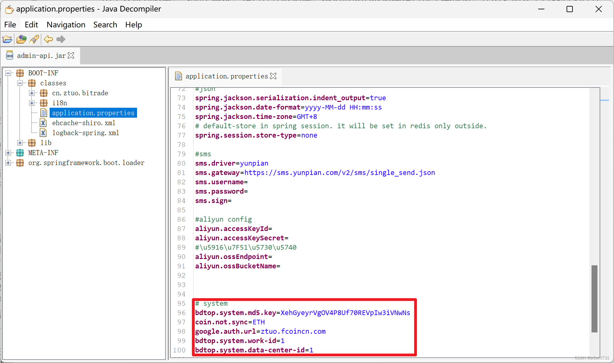Close the application.properties editor tab
614x363 pixels.
(x=273, y=76)
